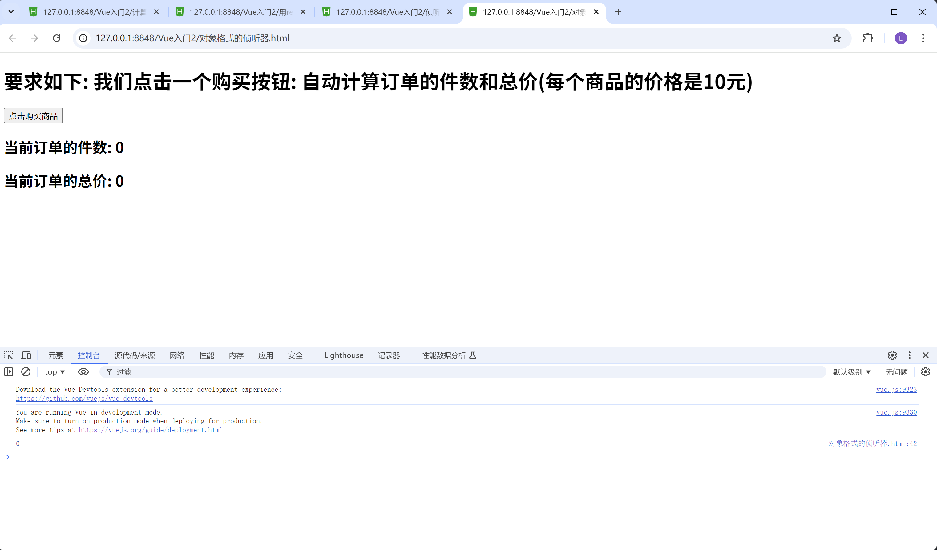Open DevTools three-dot customize menu
The width and height of the screenshot is (937, 550).
click(x=910, y=355)
